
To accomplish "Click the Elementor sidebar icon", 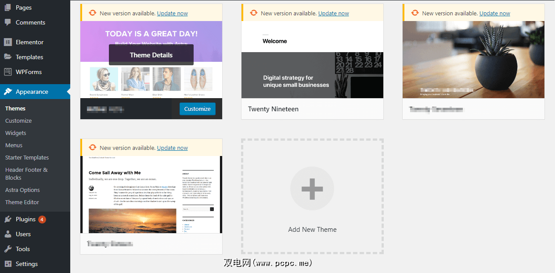I will click(x=8, y=42).
